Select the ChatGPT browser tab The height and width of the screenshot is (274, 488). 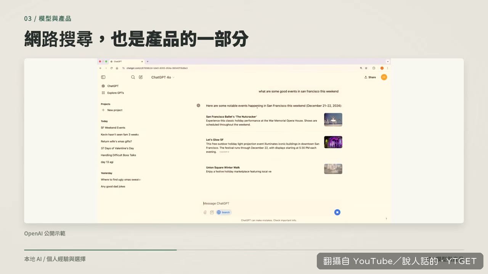click(x=126, y=61)
